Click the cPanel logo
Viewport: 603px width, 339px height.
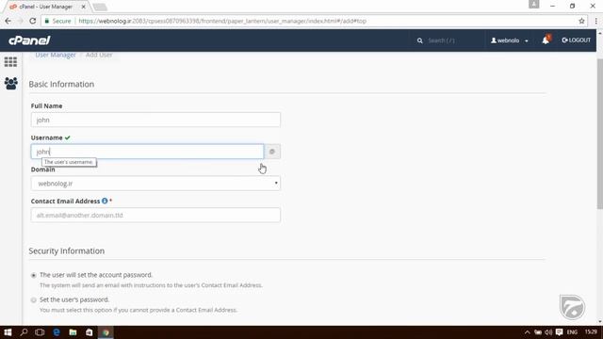click(29, 40)
